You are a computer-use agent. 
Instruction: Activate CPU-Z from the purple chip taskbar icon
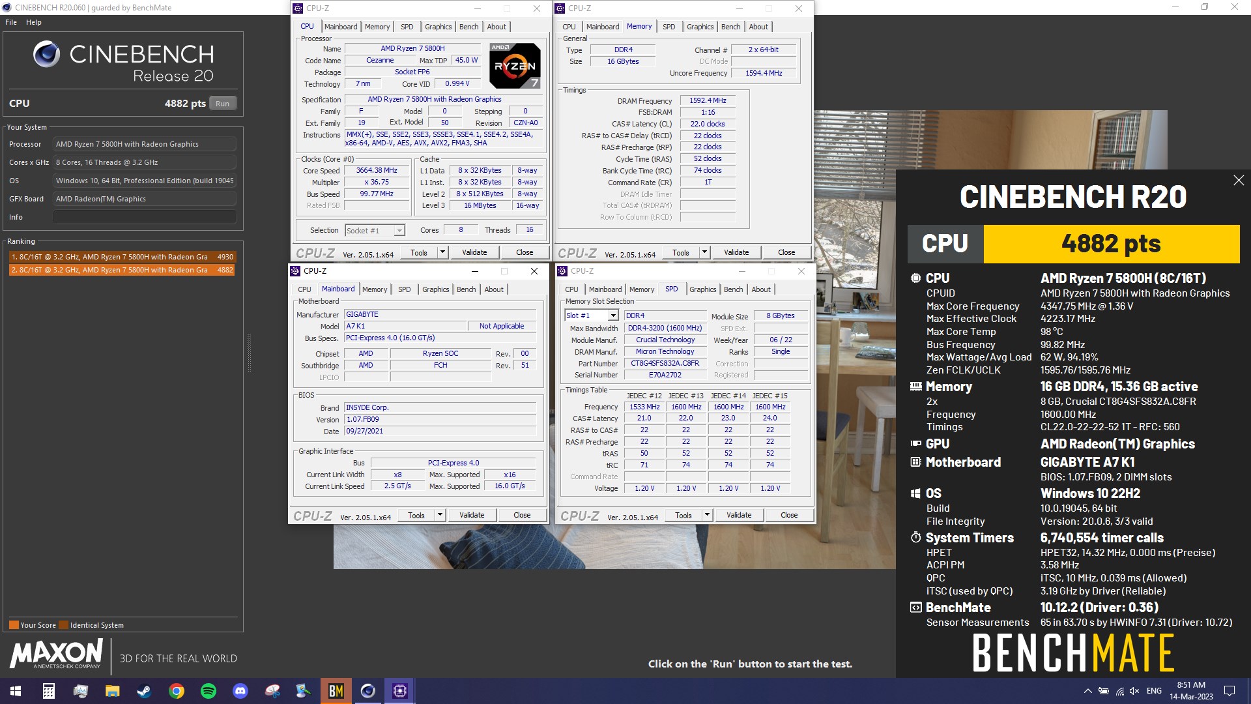[x=400, y=691]
